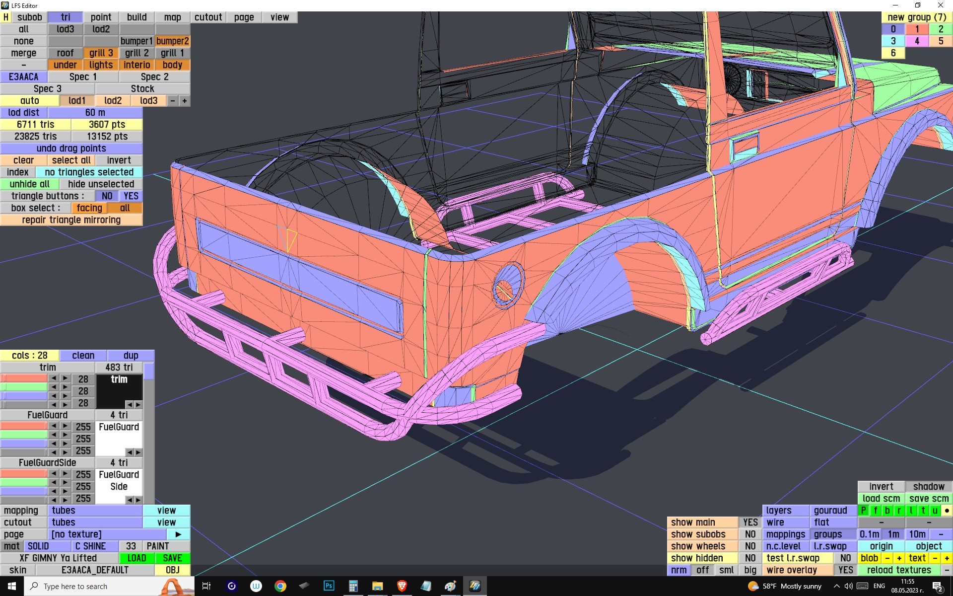
Task: Switch to the cutout mode tab
Action: click(208, 17)
